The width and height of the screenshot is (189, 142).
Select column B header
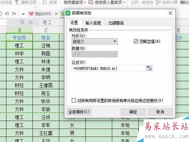19,30
